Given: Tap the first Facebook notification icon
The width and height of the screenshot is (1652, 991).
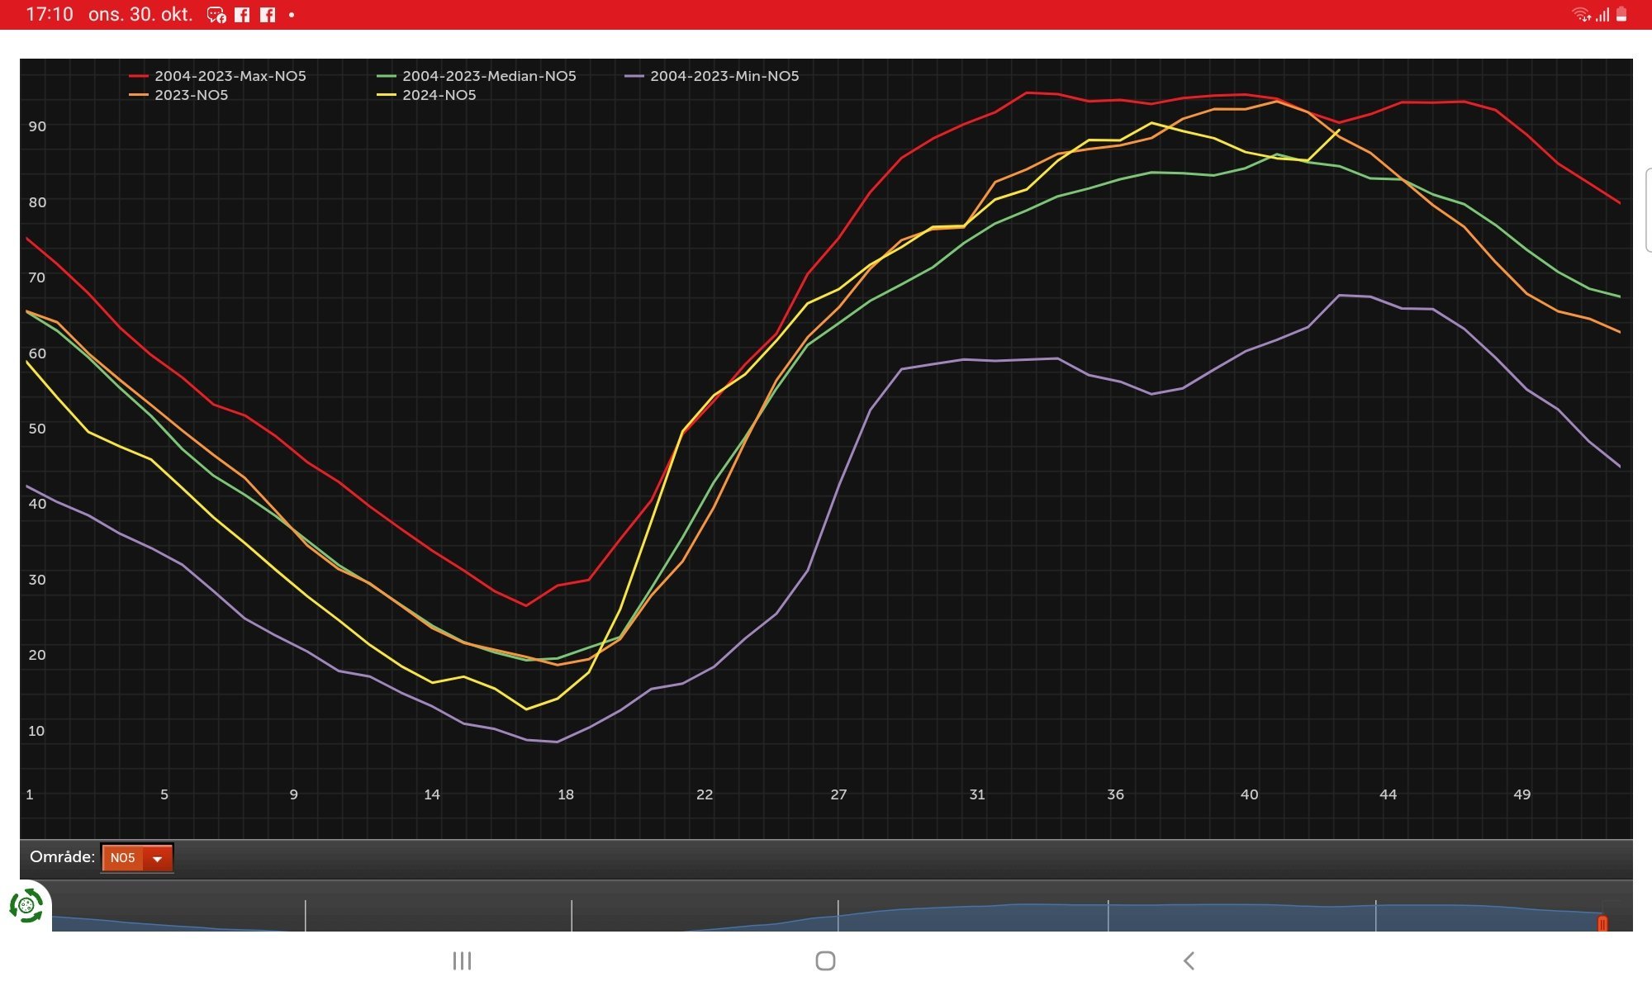Looking at the screenshot, I should coord(242,15).
